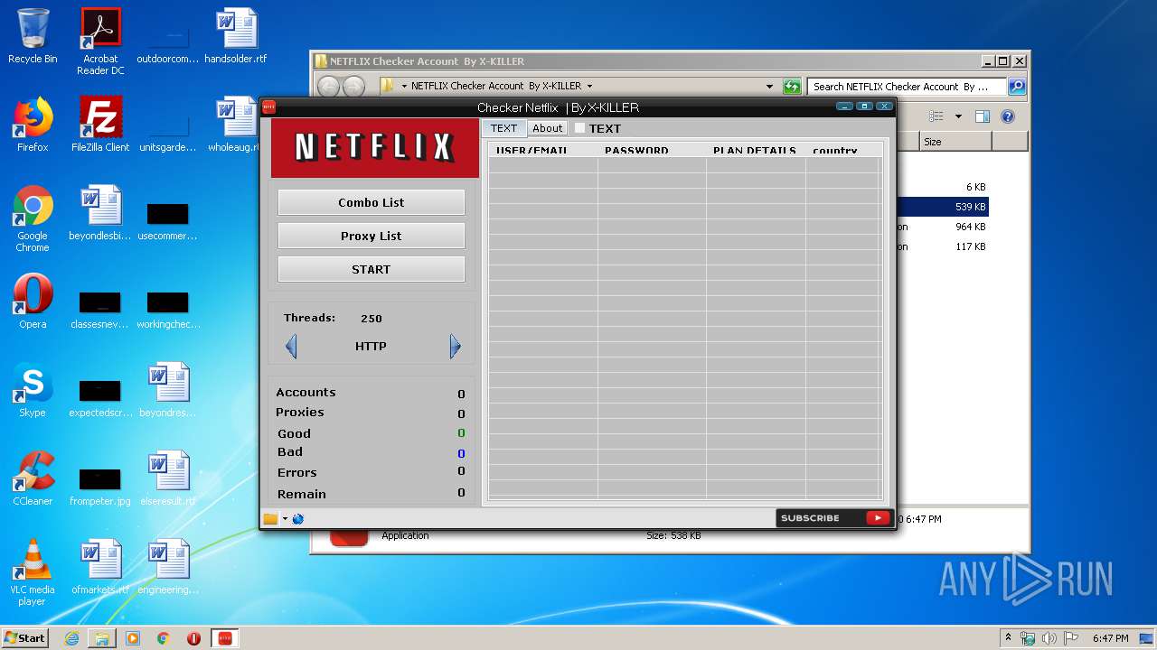
Task: Select the Skype desktop shortcut
Action: point(33,390)
